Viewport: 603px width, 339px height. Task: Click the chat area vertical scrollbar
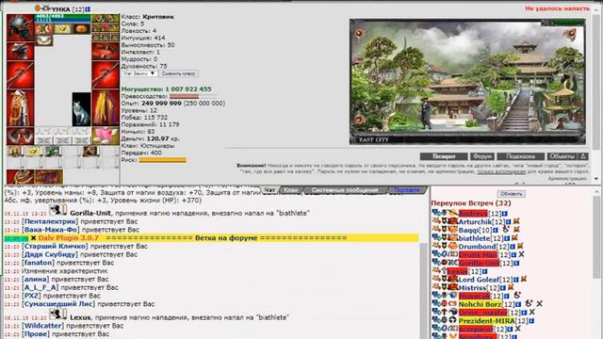[x=424, y=290]
